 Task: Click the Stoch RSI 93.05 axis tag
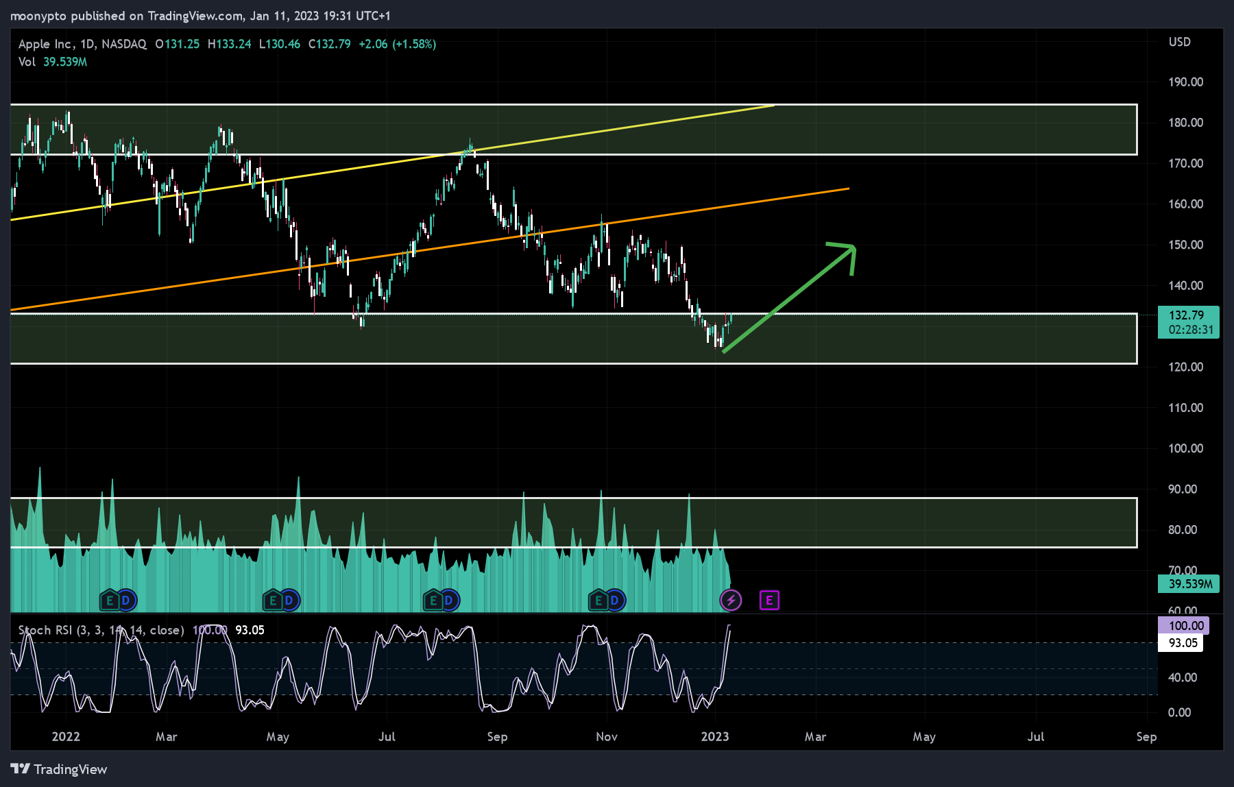pos(1180,643)
